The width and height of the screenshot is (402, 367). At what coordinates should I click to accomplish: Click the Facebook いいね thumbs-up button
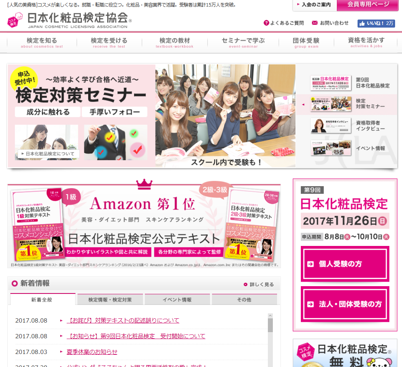tap(376, 23)
